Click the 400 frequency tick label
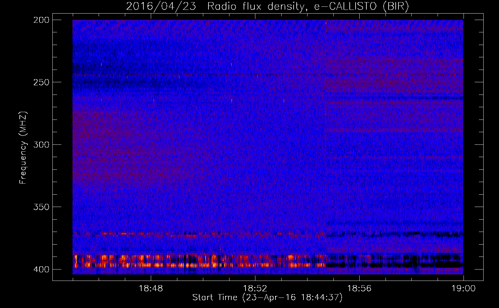Image resolution: width=499 pixels, height=308 pixels. coord(41,269)
